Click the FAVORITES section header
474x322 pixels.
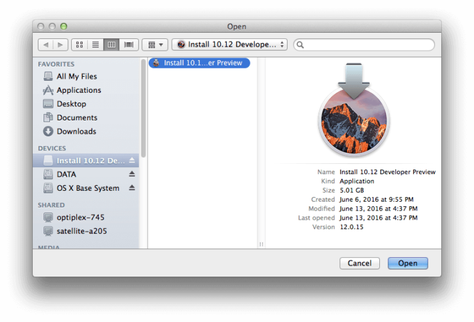point(56,64)
